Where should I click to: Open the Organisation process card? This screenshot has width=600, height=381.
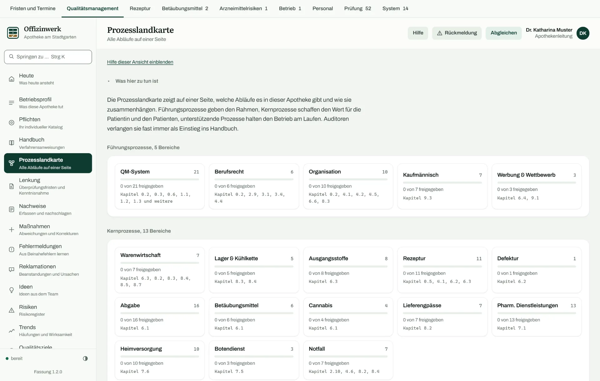pos(348,186)
